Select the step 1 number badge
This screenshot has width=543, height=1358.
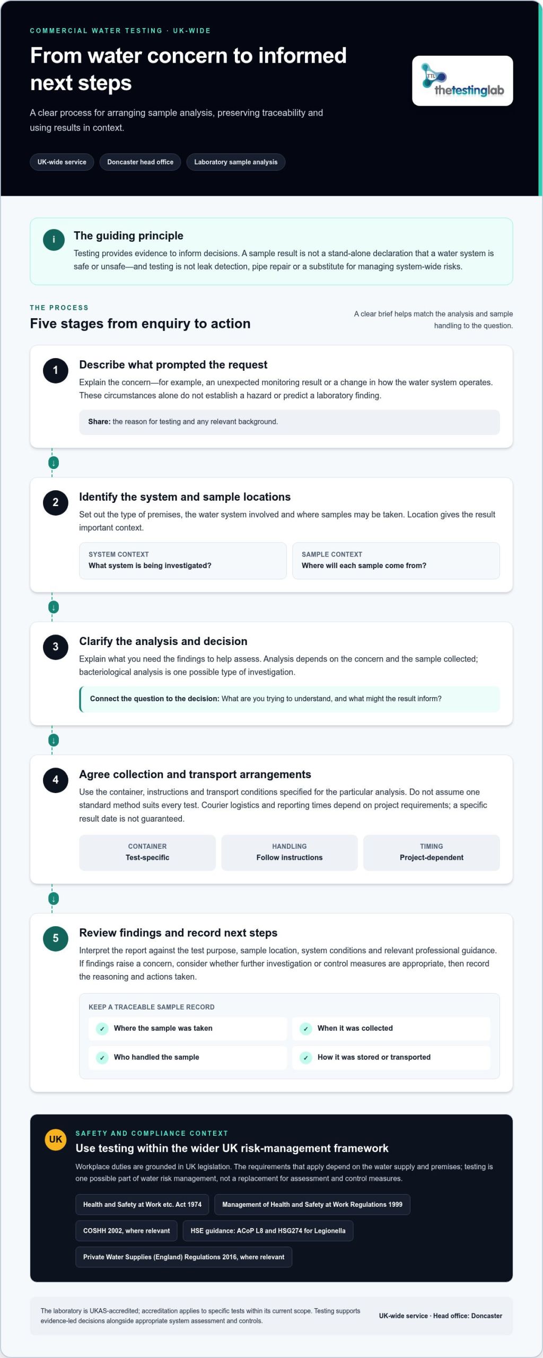(56, 370)
